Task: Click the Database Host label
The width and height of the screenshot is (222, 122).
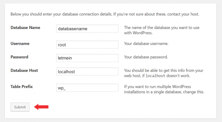Action: coord(24,70)
